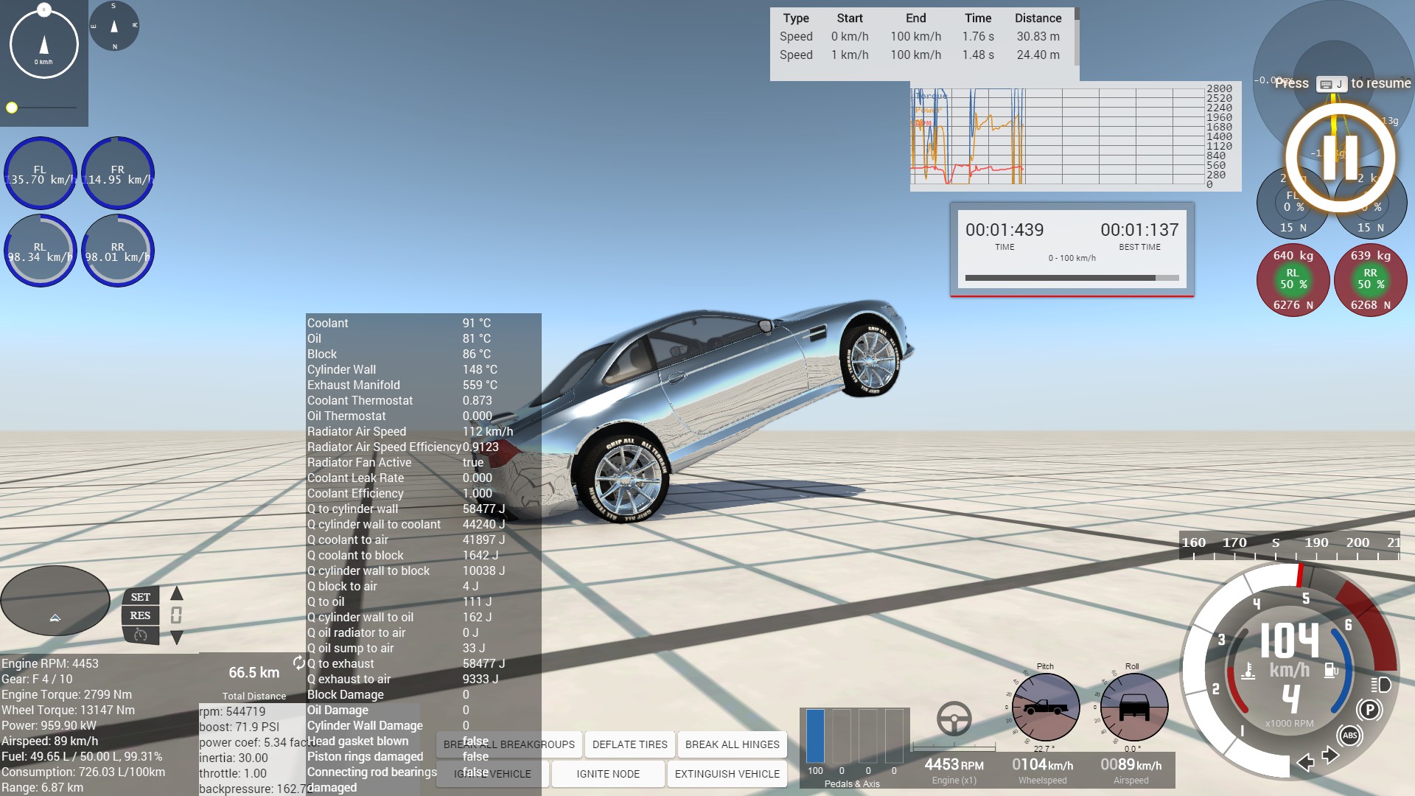Click the RL tire load circle

coord(1293,280)
